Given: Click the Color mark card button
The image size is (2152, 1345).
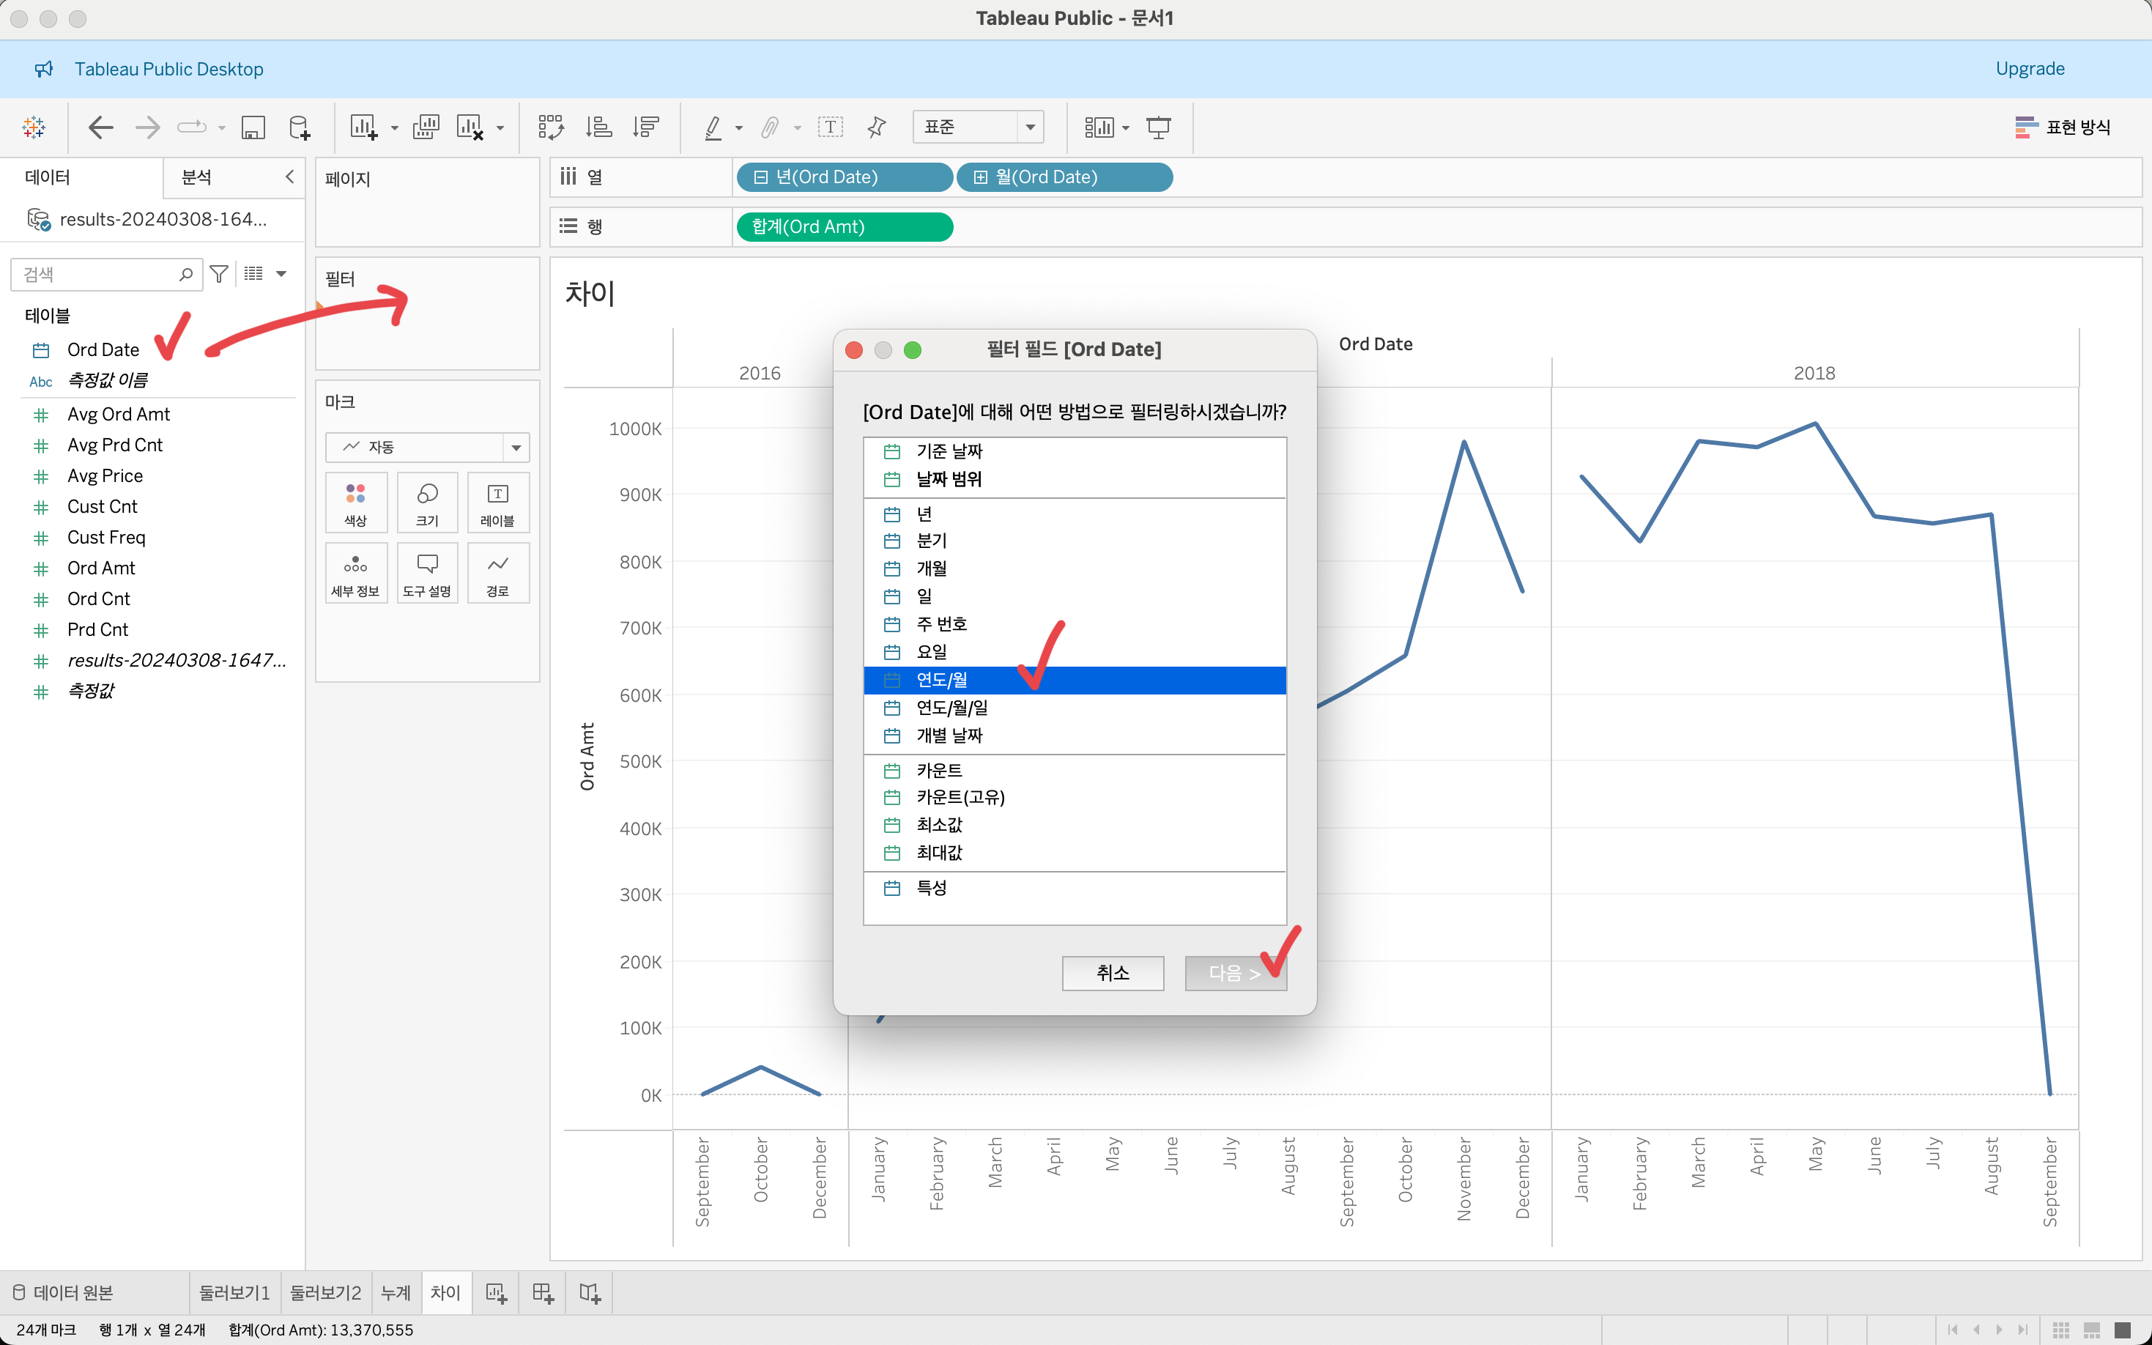Looking at the screenshot, I should click(356, 503).
